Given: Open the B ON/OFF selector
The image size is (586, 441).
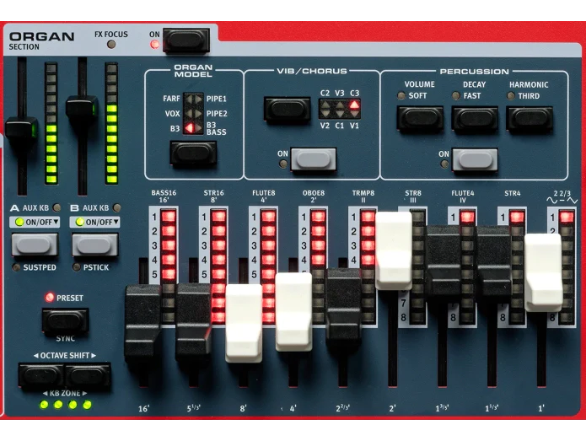Looking at the screenshot, I should coord(94,223).
